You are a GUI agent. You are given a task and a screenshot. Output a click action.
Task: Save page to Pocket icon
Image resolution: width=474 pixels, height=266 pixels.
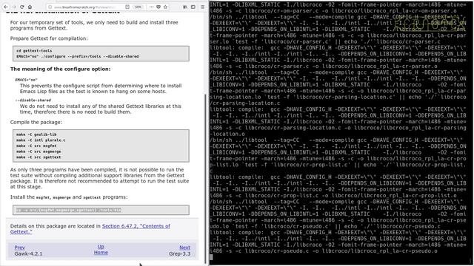(158, 7)
